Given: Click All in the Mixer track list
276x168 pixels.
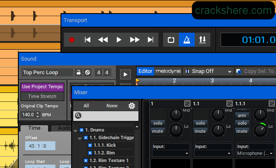Looking at the screenshot, I should tap(86, 106).
